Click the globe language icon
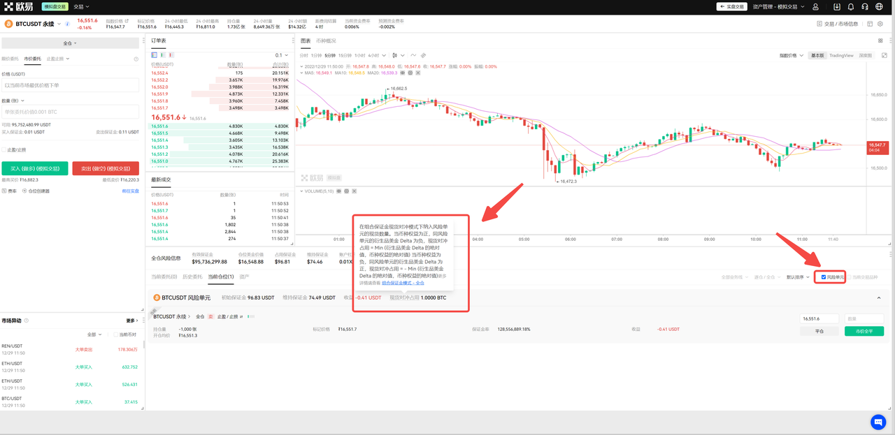Image resolution: width=895 pixels, height=435 pixels. click(x=880, y=7)
